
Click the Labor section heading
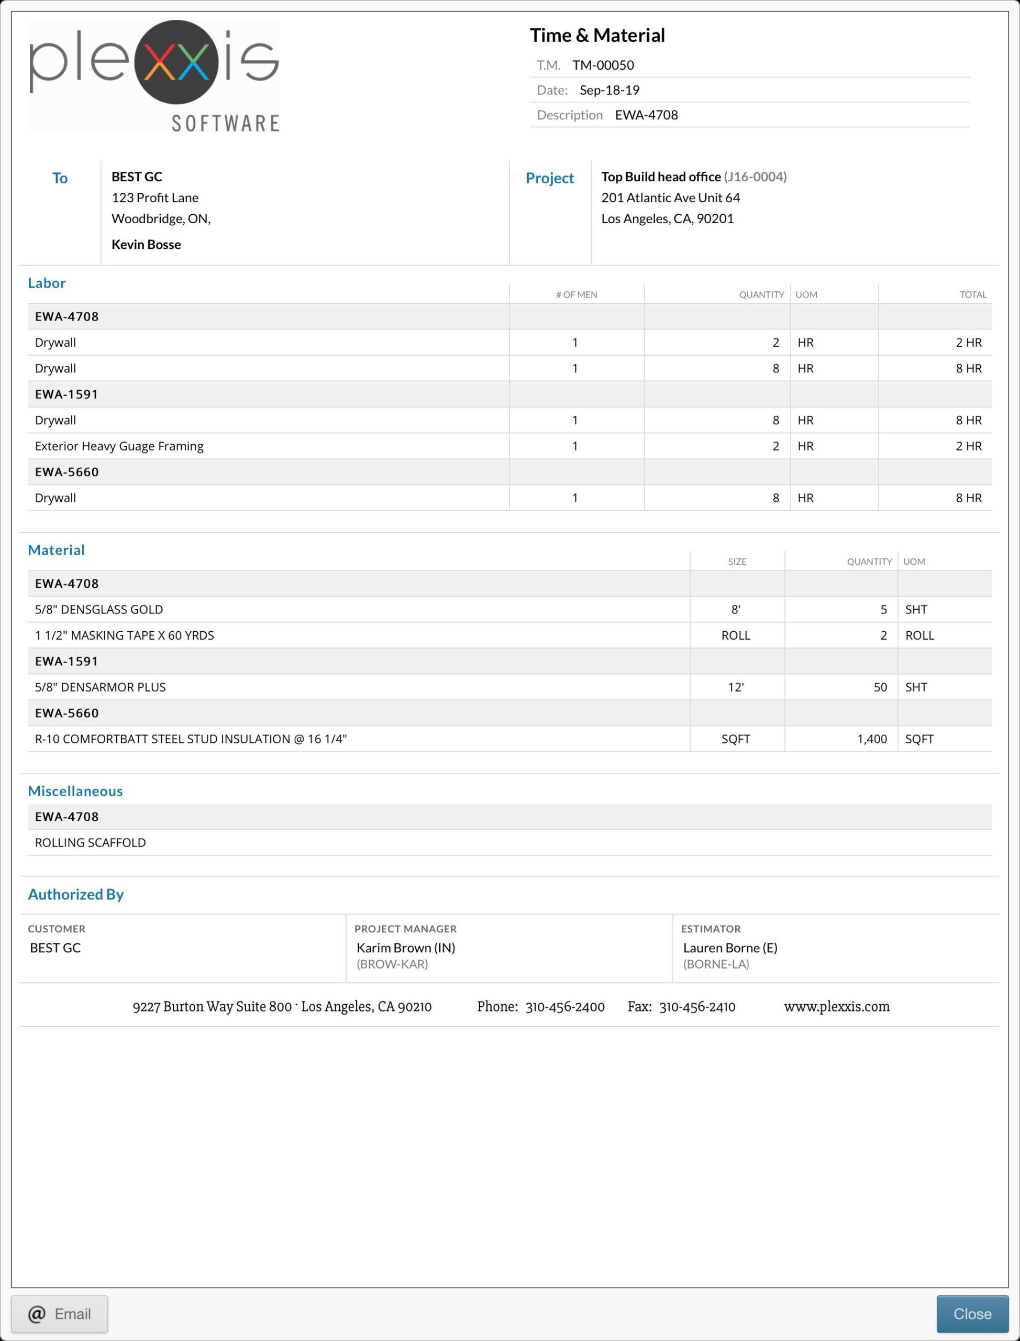point(46,283)
